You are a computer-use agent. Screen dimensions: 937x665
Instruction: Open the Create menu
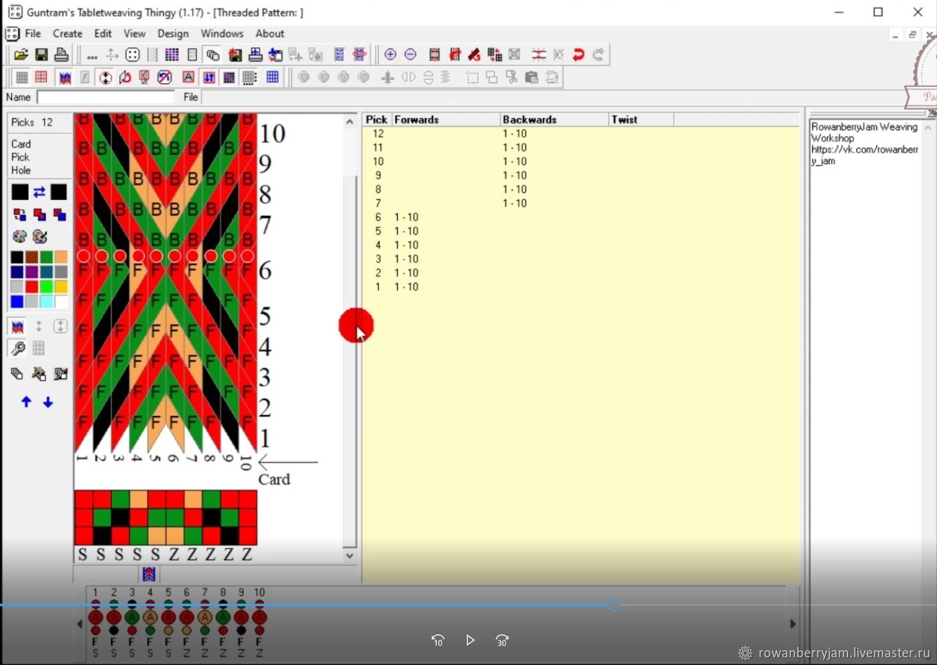coord(67,33)
